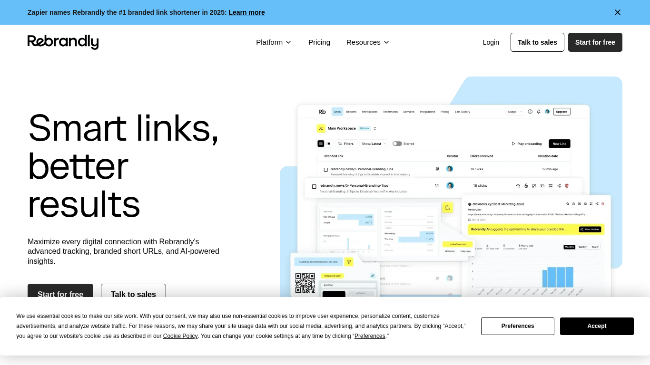
Task: Delete the link using the red trash icon
Action: click(x=567, y=186)
